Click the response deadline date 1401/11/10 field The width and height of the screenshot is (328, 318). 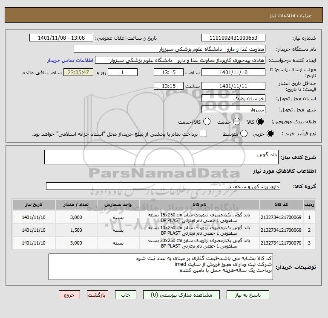[233, 72]
